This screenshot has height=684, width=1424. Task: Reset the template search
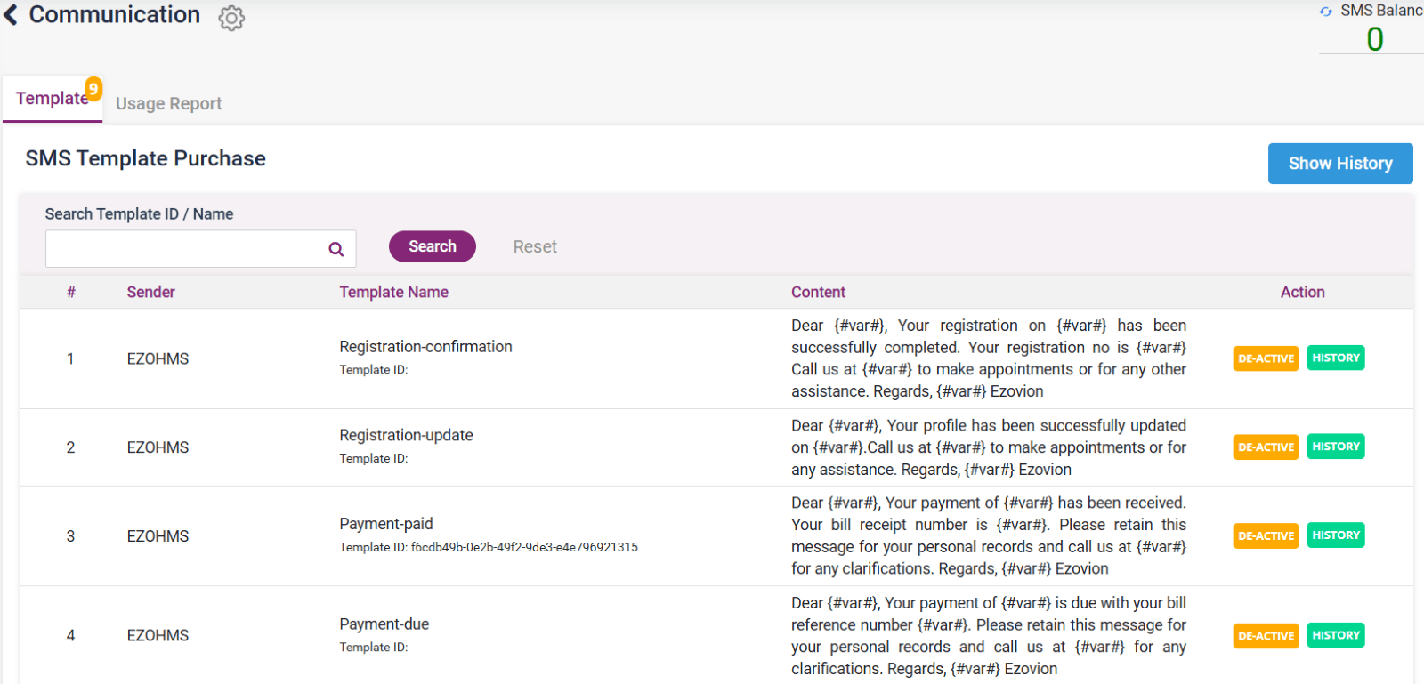(x=534, y=247)
